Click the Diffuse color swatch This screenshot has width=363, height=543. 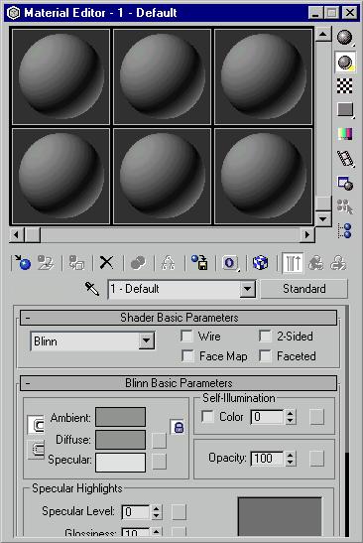[x=120, y=440]
